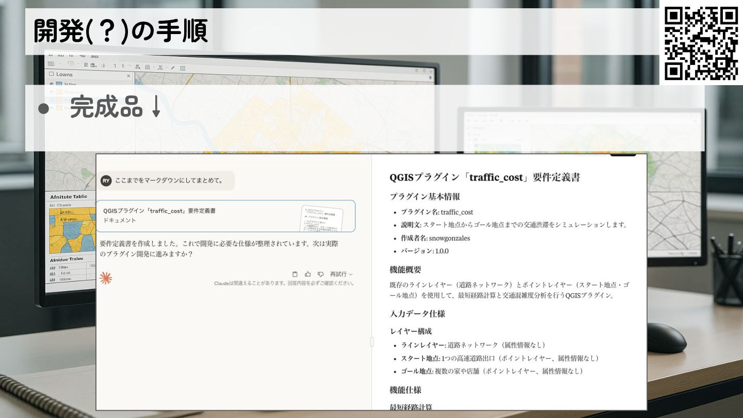Toggle the checkbox beside Lowns panel title
Viewport: 743px width, 418px height.
[x=51, y=74]
